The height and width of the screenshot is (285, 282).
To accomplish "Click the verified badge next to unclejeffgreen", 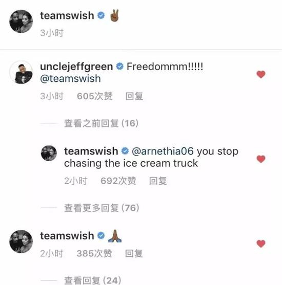I will coord(119,67).
